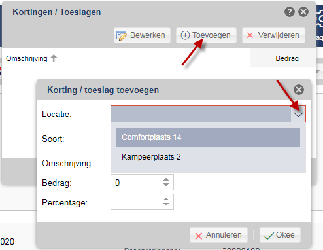Close the Kortingen / Toeslagen dialog

pos(303,12)
